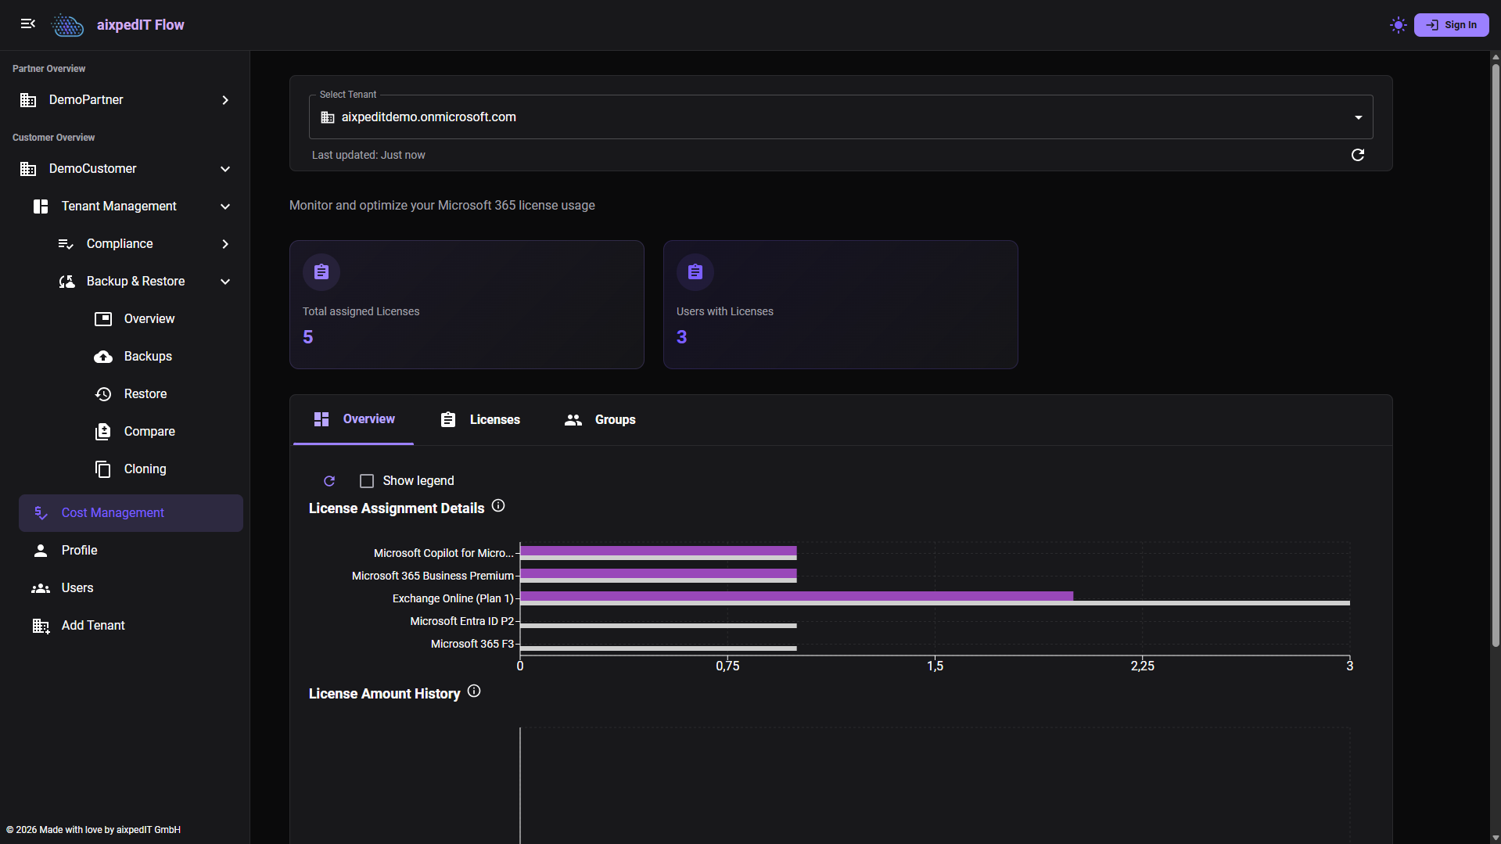Expand the DemoPartner chevron

225,100
